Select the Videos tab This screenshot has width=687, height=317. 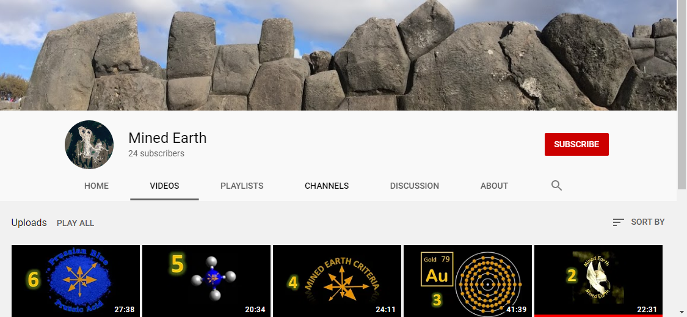(x=164, y=186)
